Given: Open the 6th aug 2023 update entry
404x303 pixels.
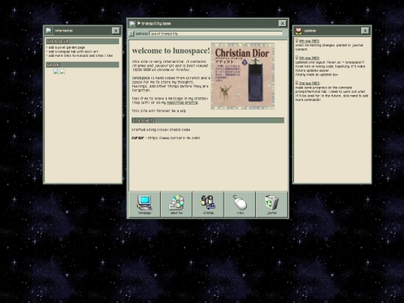Looking at the screenshot, I should point(309,41).
